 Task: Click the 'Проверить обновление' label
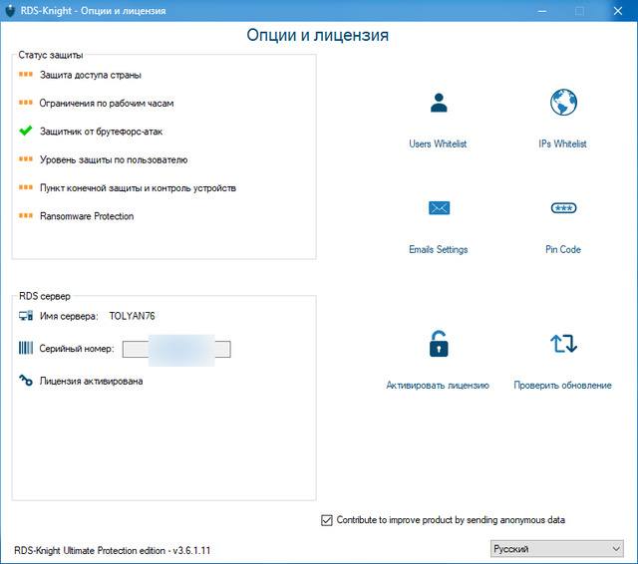[x=563, y=386]
